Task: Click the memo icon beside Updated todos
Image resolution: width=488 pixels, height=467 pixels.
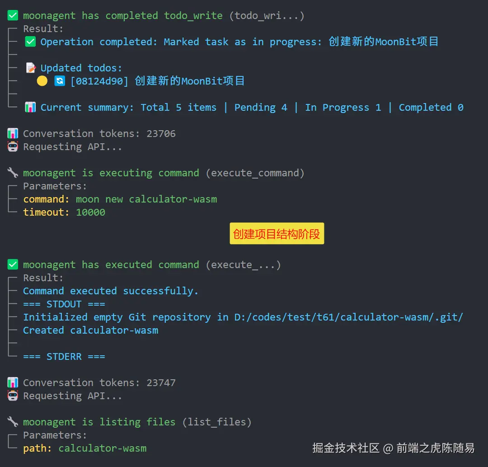Action: tap(30, 68)
